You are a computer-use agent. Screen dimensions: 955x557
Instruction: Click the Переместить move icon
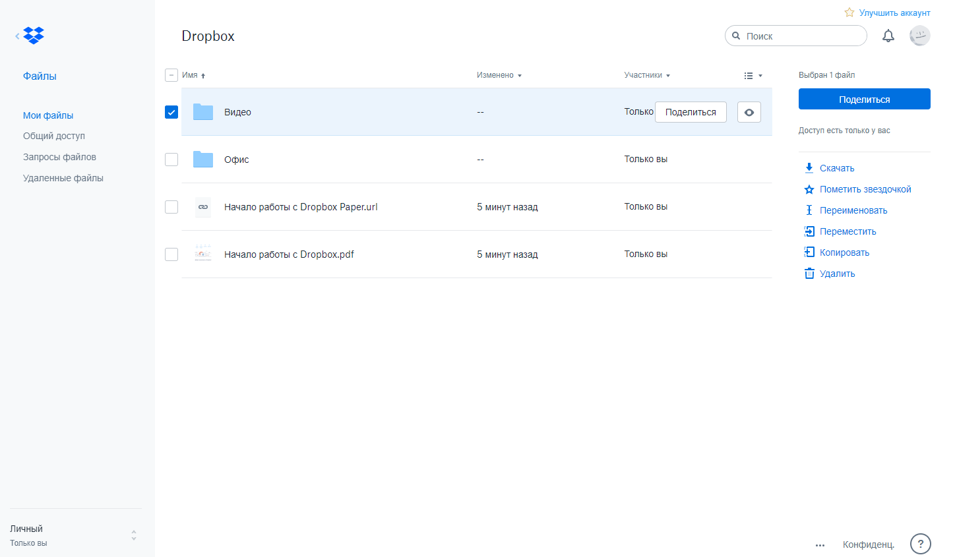click(x=809, y=231)
